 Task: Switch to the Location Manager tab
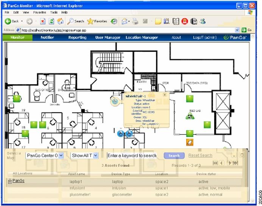142,37
